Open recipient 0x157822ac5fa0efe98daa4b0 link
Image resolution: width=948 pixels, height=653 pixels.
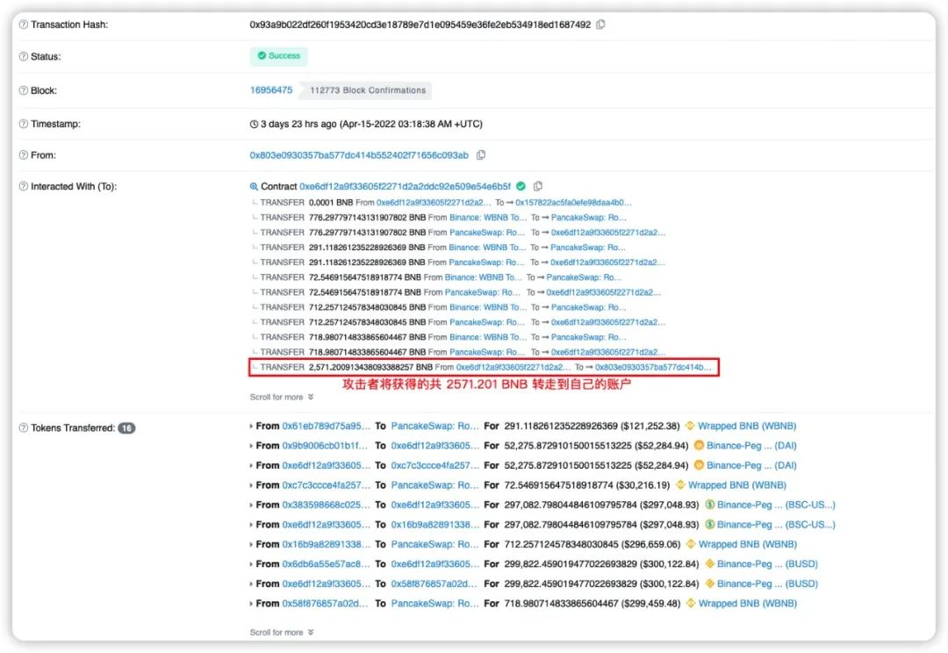point(573,203)
